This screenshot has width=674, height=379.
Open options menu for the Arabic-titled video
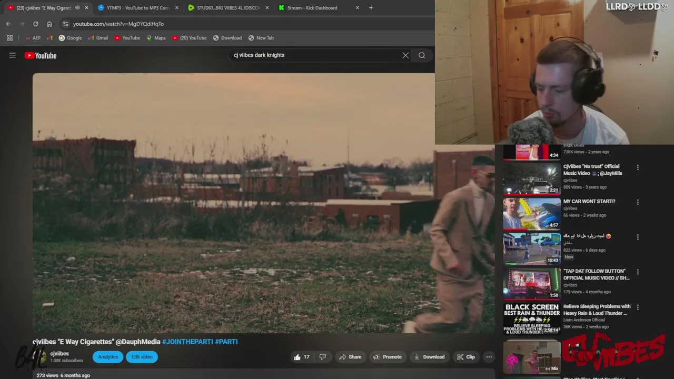(x=638, y=237)
